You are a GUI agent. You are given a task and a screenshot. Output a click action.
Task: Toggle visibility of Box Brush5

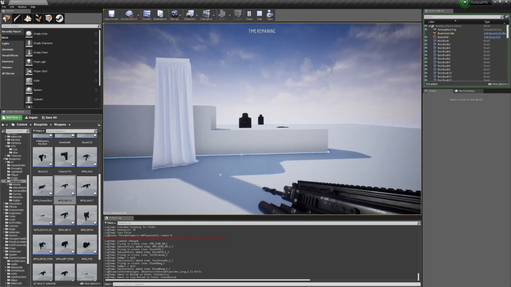(426, 55)
